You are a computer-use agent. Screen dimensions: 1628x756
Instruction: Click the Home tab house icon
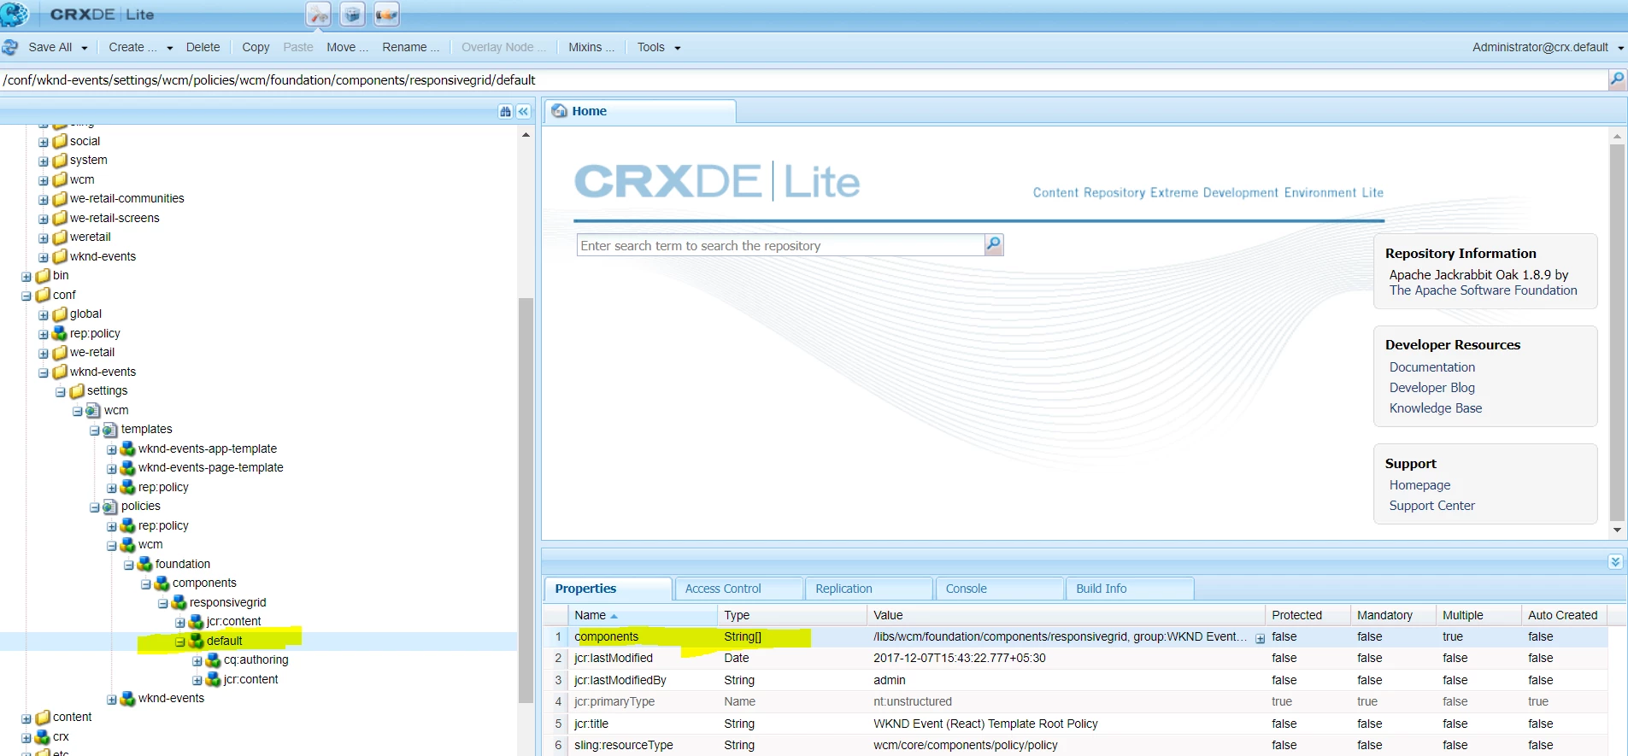(560, 111)
